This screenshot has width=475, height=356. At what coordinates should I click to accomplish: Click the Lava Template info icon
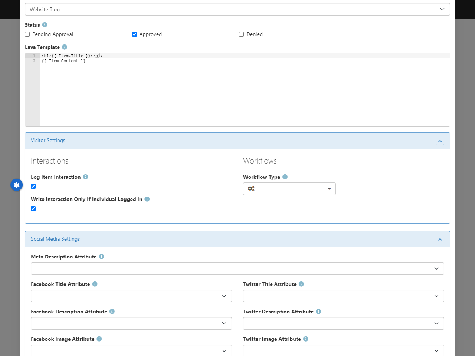[65, 47]
